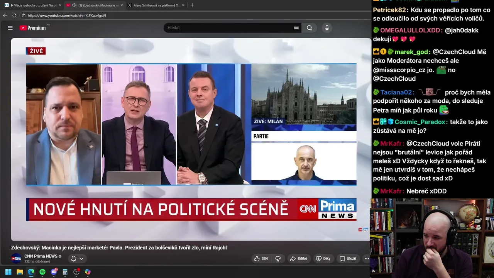Image resolution: width=494 pixels, height=278 pixels.
Task: Open Microsoft Edge on the taskbar
Action: (31, 272)
